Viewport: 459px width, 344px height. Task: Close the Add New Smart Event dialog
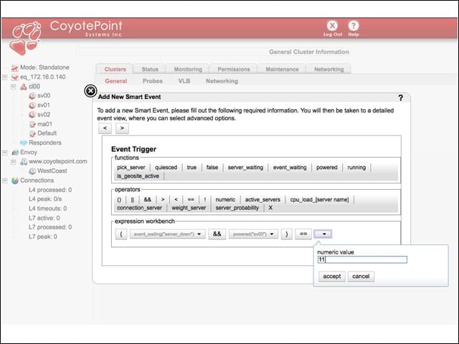point(90,91)
